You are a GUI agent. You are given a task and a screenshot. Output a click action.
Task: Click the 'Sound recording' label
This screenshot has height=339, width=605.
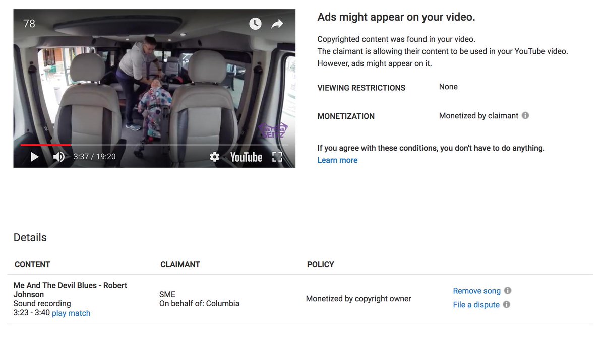(x=42, y=303)
